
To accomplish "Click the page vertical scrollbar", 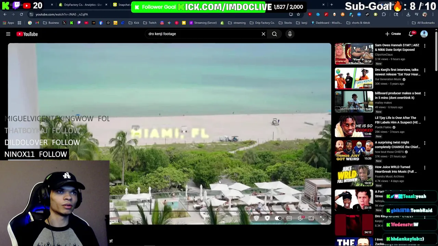I will [436, 51].
